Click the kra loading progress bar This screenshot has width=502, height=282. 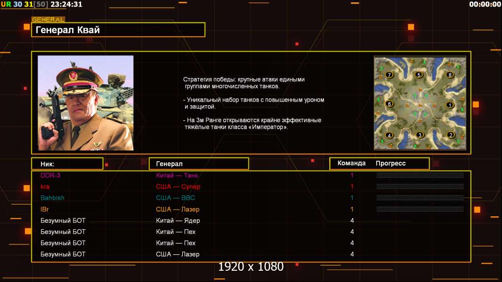[420, 187]
